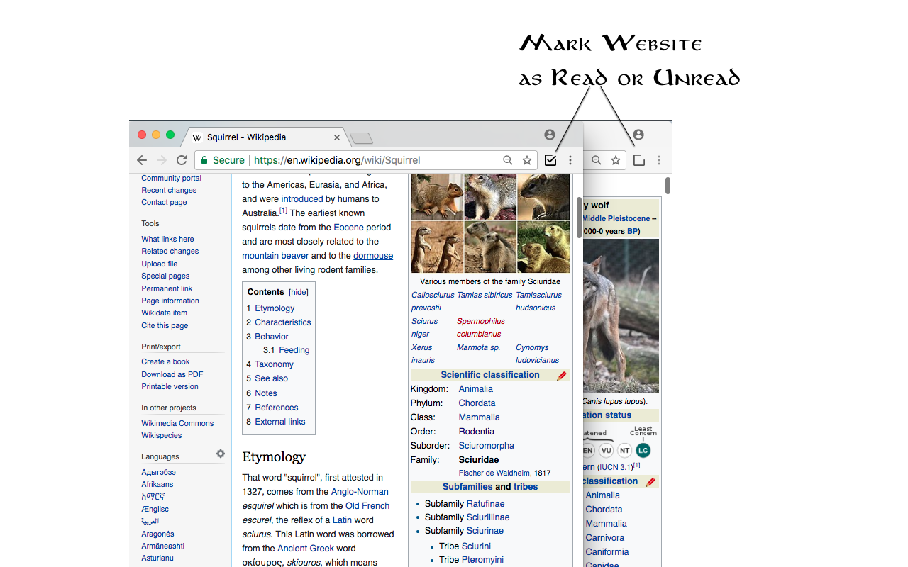The height and width of the screenshot is (567, 908).
Task: Open the Chordata link in Squirrel infobox
Action: [477, 403]
